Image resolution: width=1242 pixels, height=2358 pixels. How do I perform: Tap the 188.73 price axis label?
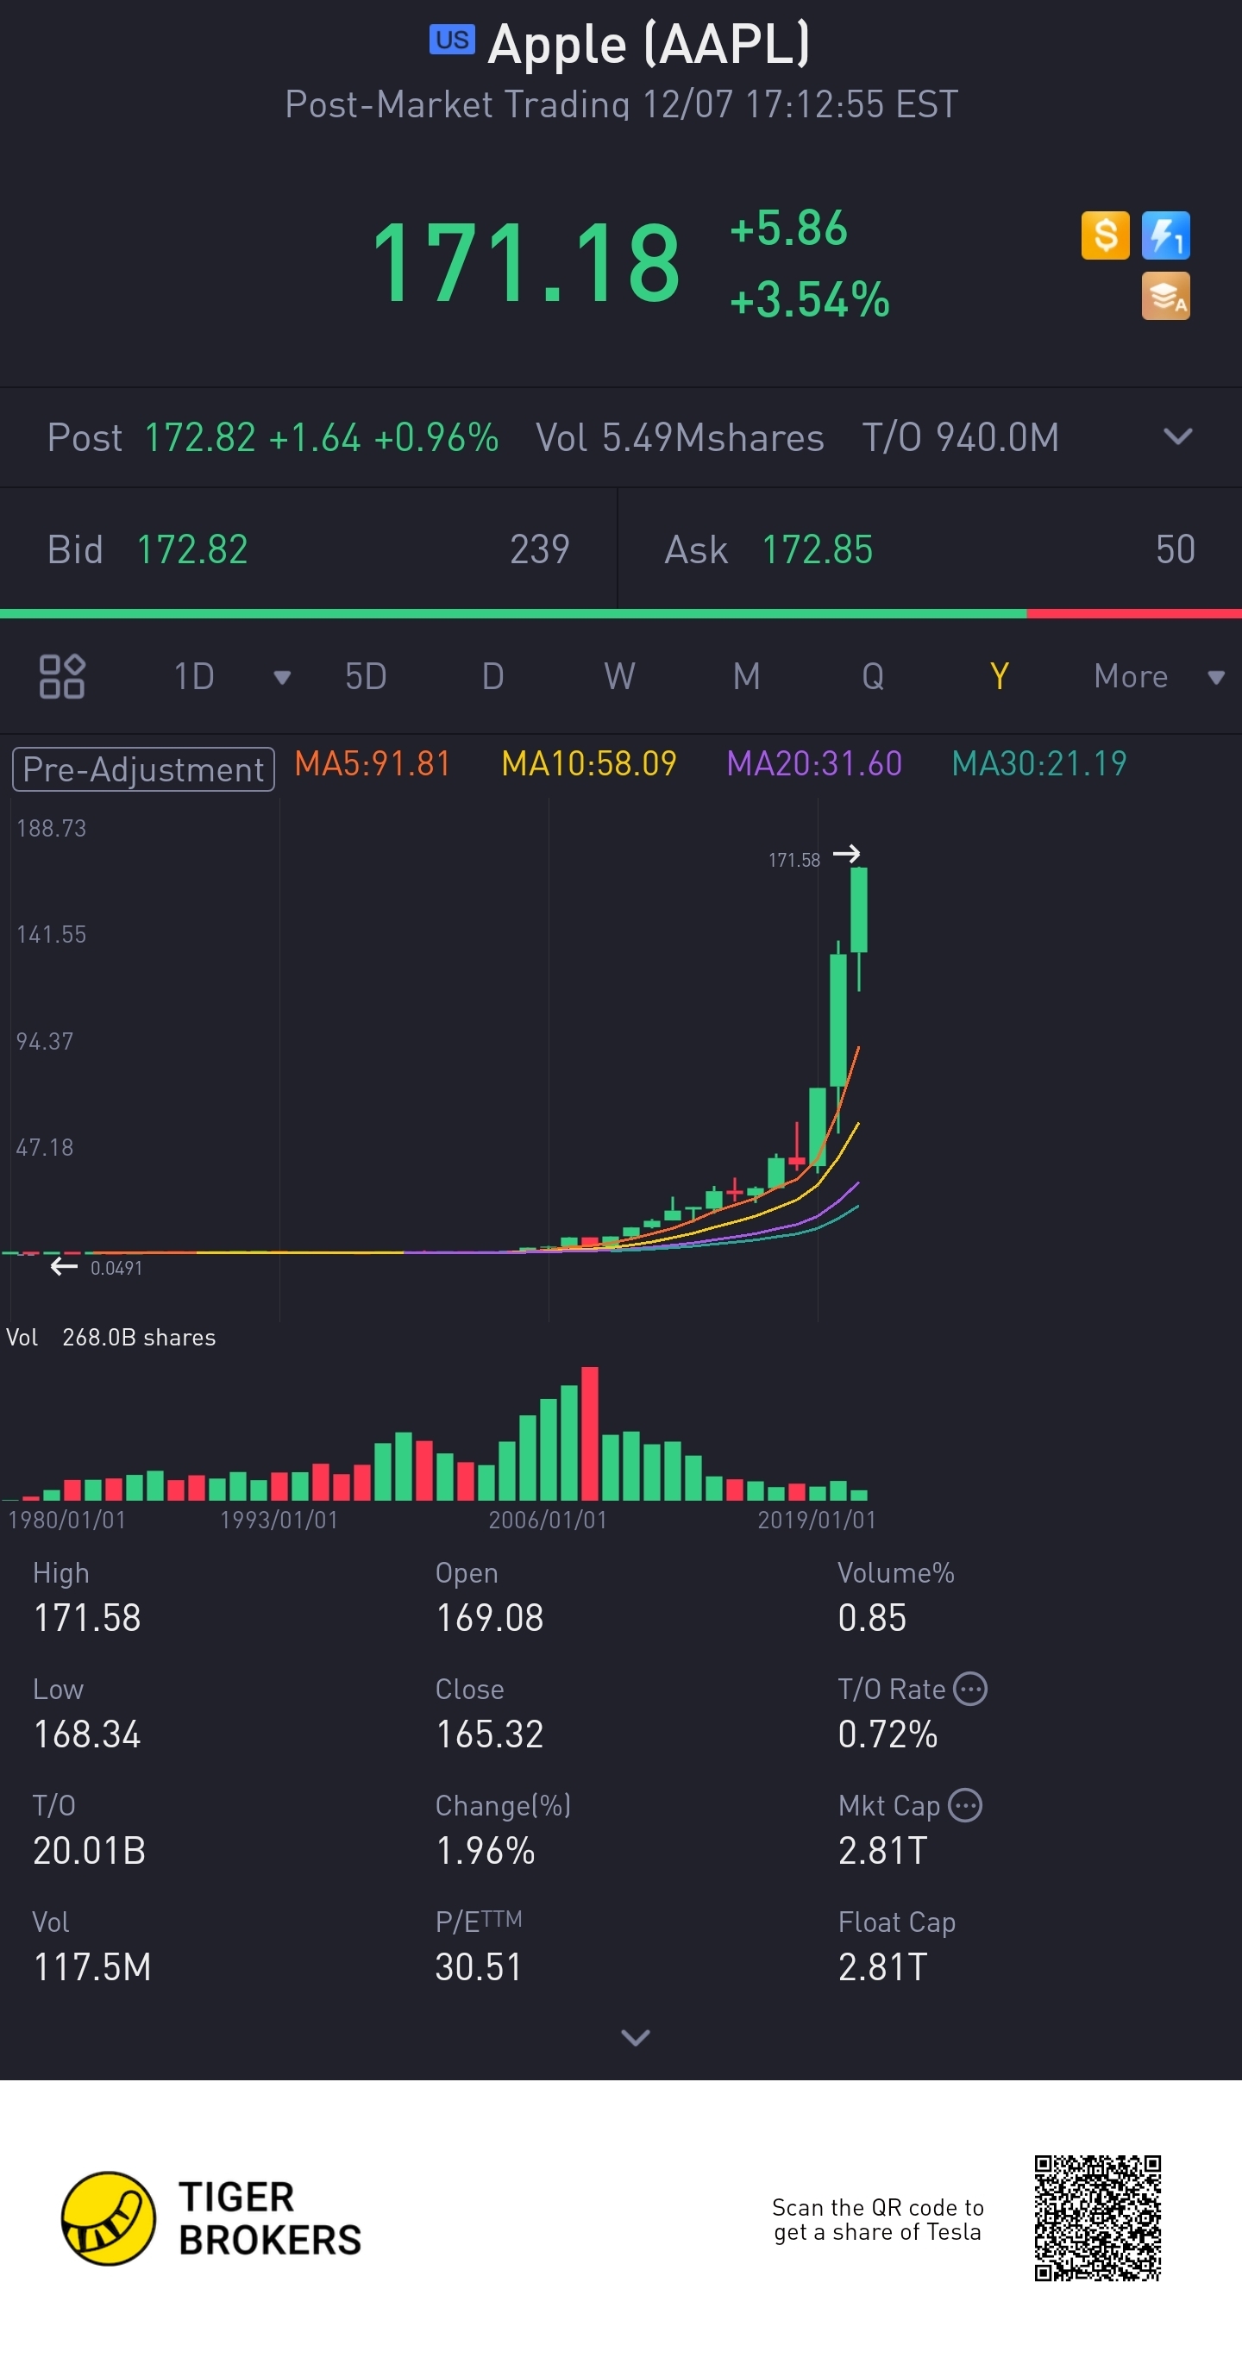pos(51,829)
